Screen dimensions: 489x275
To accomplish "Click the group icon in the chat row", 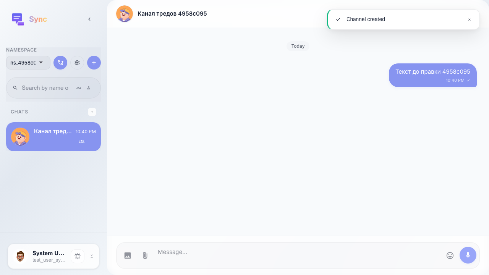I will 82,141.
